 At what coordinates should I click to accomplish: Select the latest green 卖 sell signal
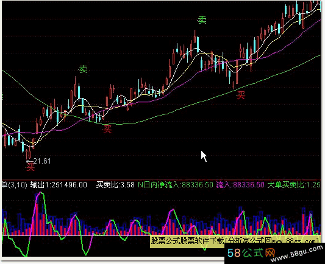(x=202, y=20)
